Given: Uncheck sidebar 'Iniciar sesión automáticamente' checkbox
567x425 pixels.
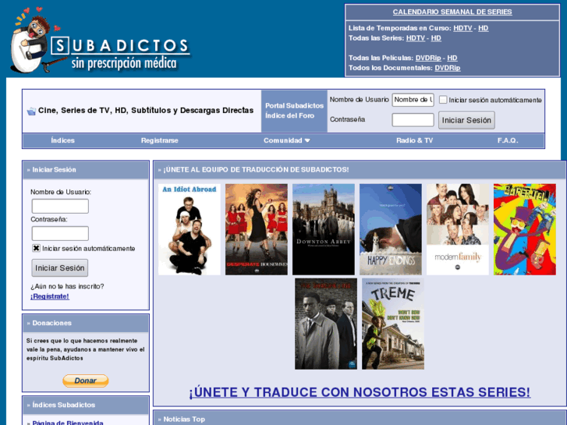Looking at the screenshot, I should [36, 249].
